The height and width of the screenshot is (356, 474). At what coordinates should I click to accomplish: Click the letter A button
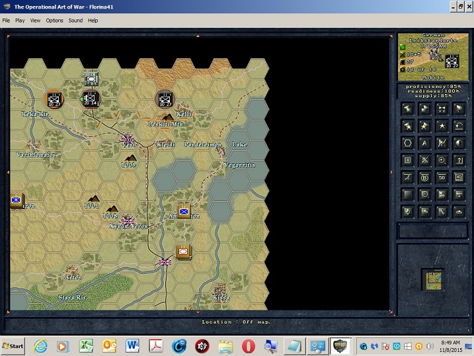tap(424, 143)
